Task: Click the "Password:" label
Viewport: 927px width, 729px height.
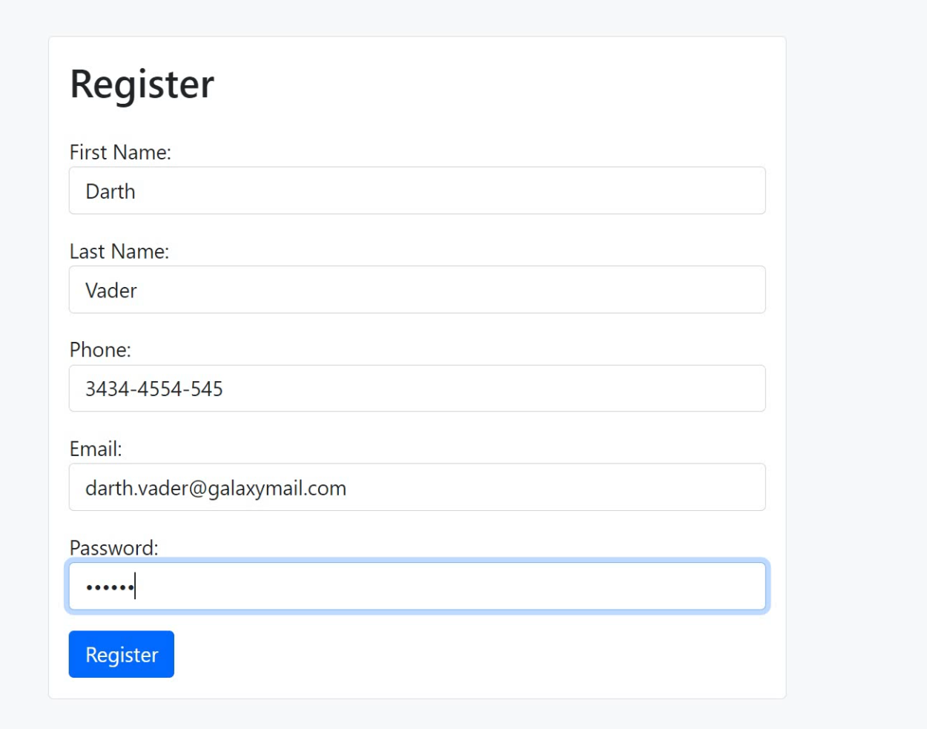Action: click(x=113, y=547)
